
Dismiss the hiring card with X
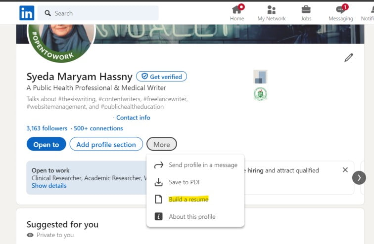pos(345,170)
